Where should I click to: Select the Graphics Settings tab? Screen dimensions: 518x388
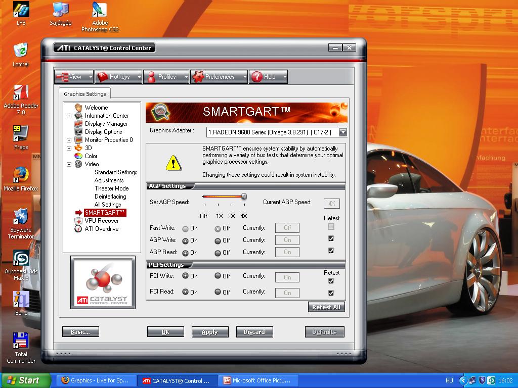tap(85, 94)
